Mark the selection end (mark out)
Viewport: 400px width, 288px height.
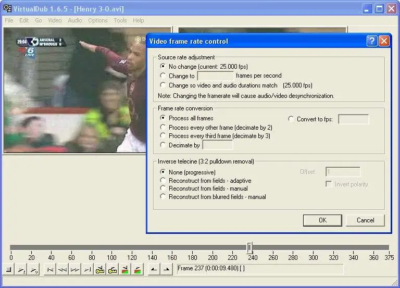(166, 269)
